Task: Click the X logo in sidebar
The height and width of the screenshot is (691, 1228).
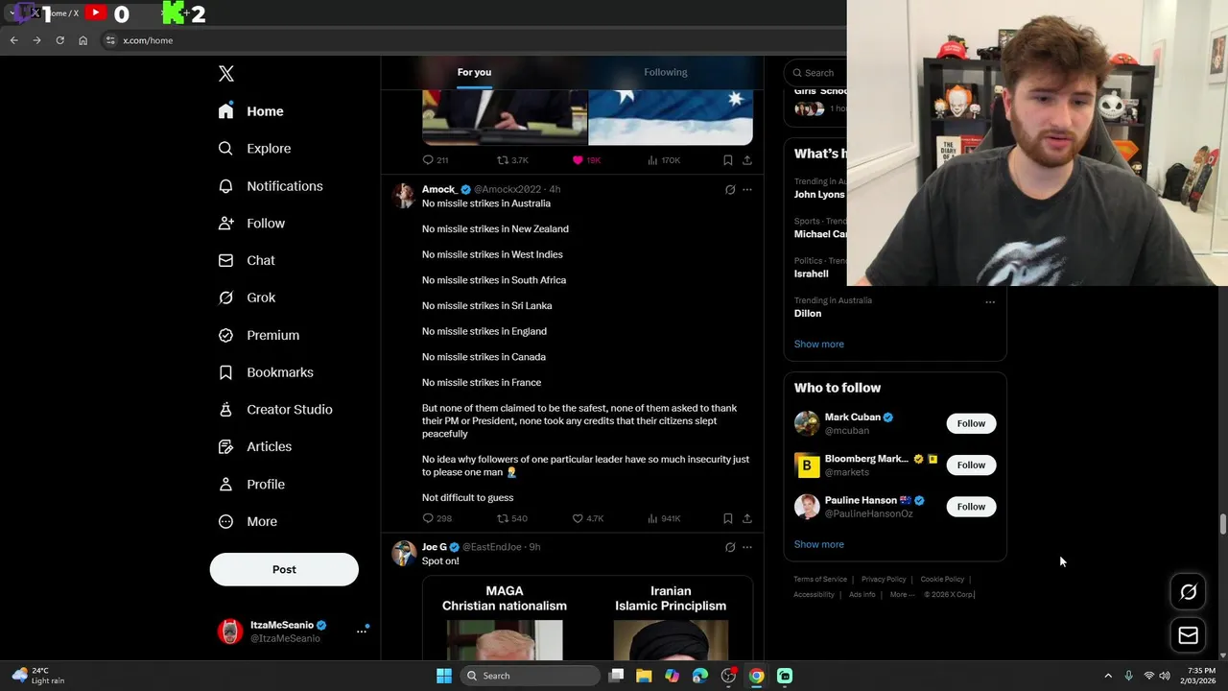Action: click(225, 74)
